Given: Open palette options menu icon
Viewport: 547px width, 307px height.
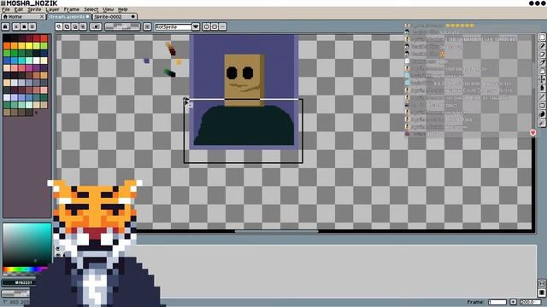Looking at the screenshot, I should 32,26.
